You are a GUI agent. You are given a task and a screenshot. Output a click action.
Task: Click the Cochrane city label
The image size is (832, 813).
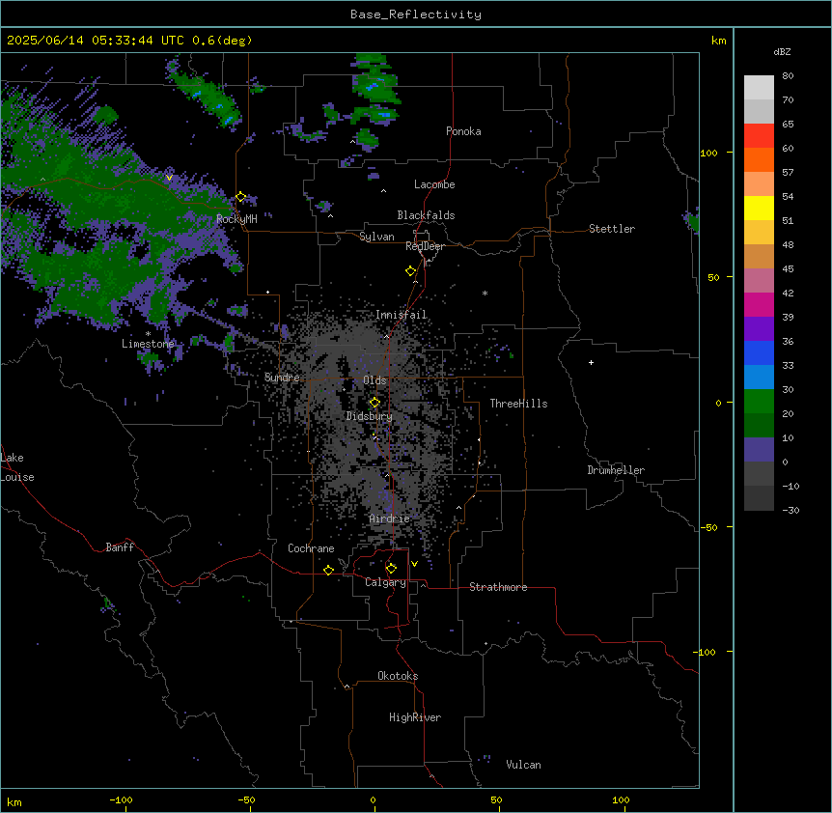[311, 548]
